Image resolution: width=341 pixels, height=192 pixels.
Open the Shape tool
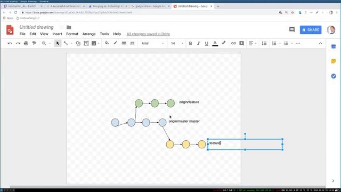click(x=78, y=43)
